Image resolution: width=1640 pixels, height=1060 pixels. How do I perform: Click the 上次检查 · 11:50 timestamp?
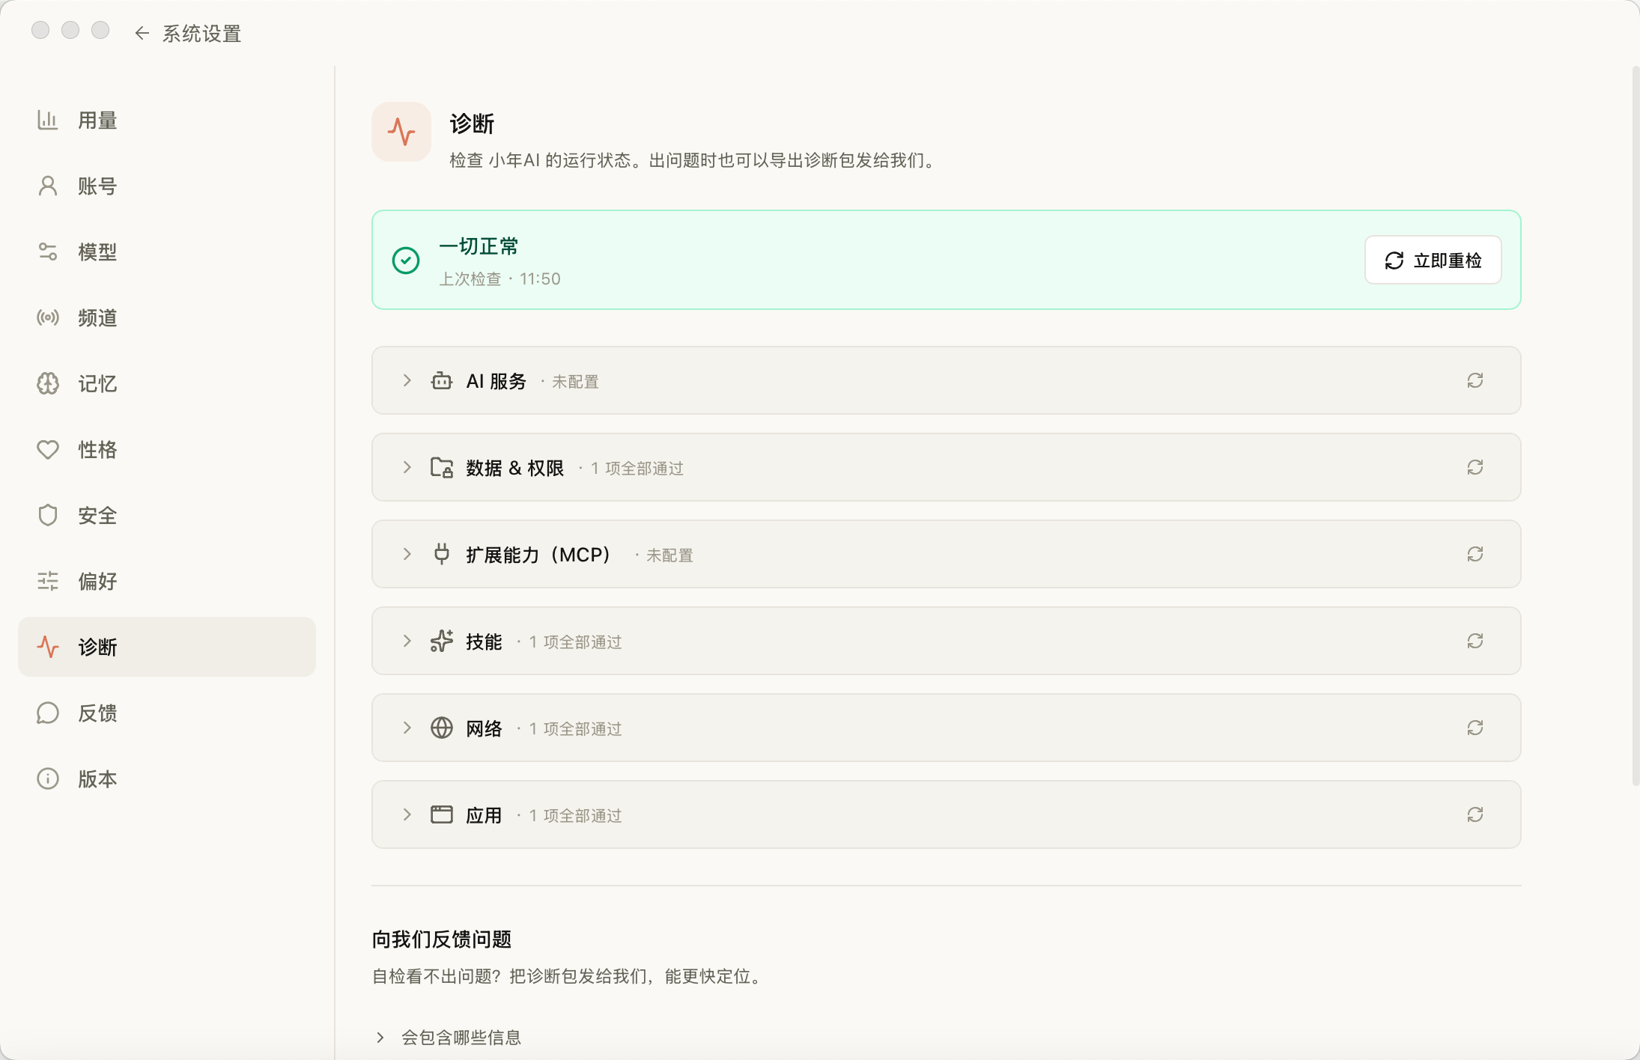pos(499,278)
